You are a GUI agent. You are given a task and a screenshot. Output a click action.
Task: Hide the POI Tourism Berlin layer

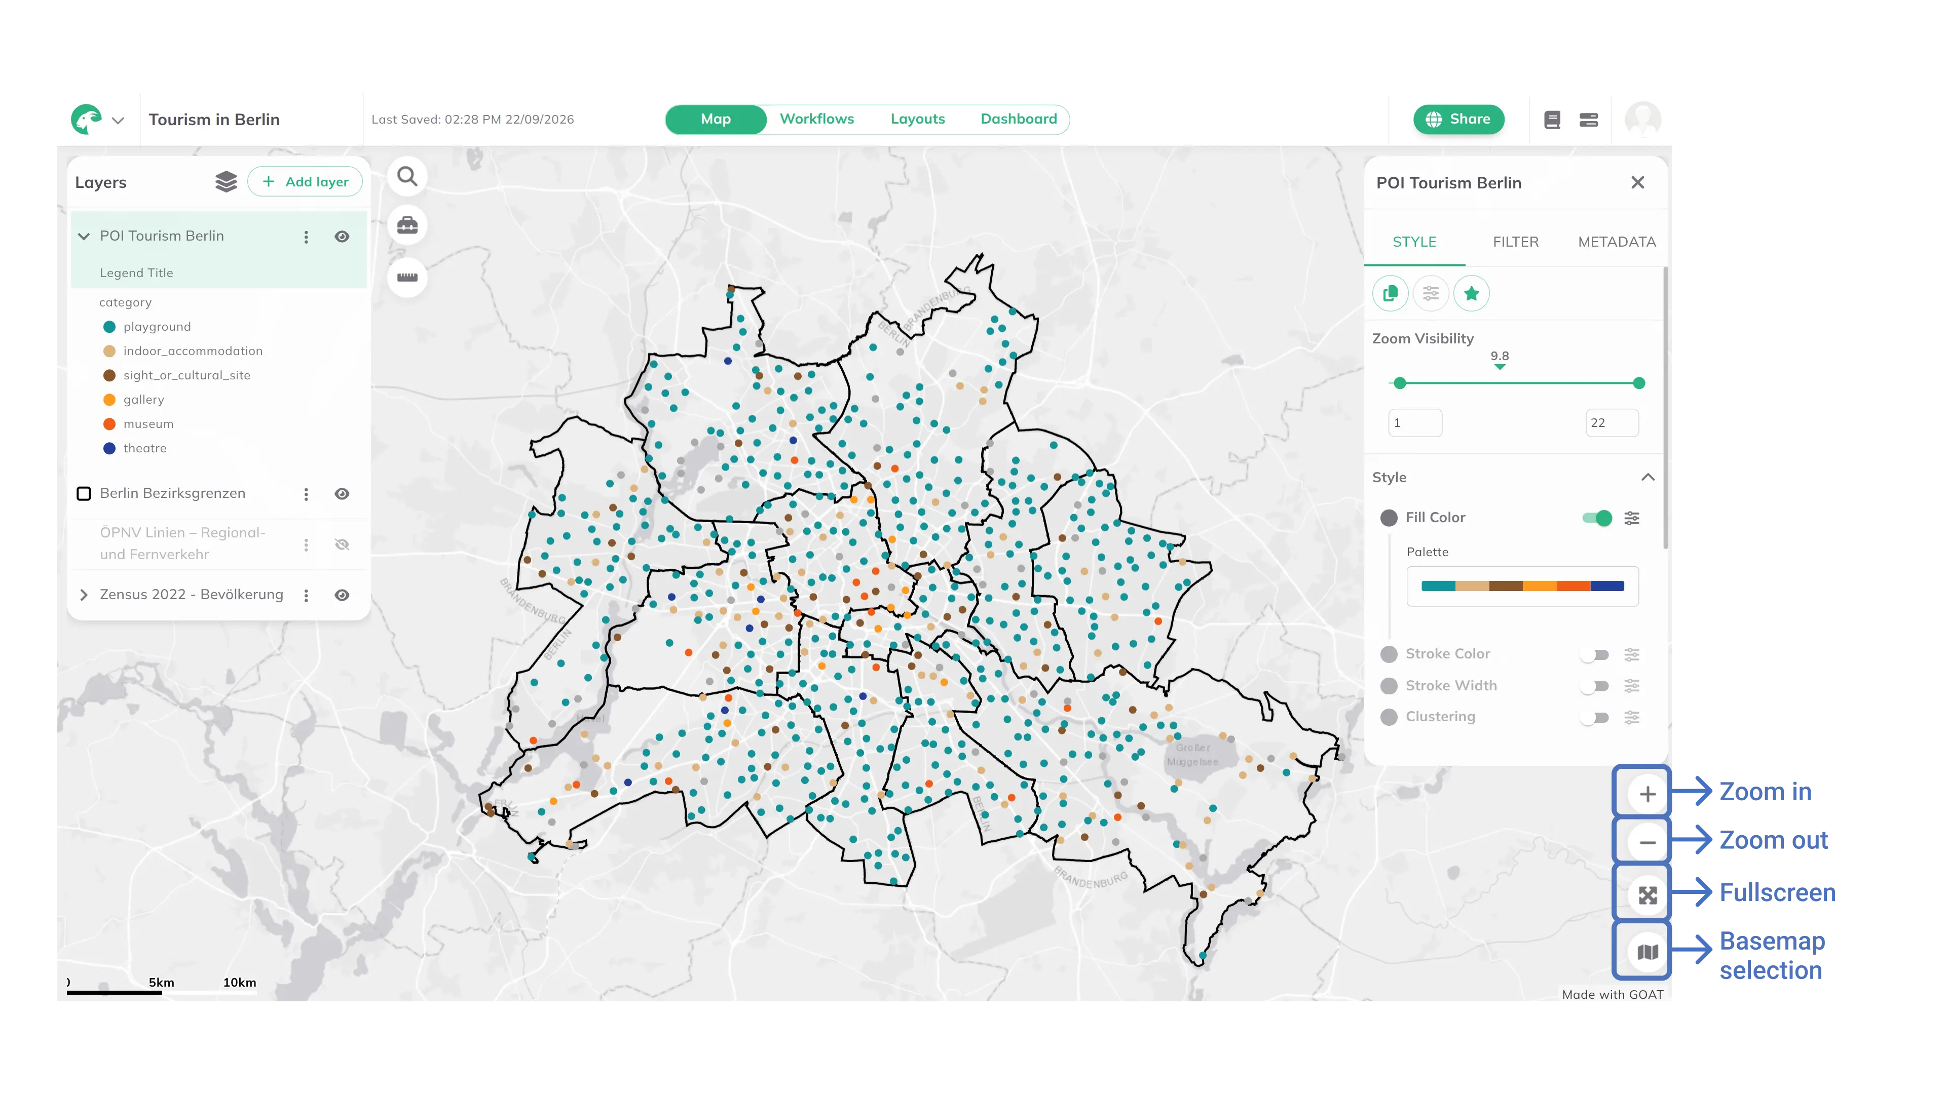pos(342,237)
